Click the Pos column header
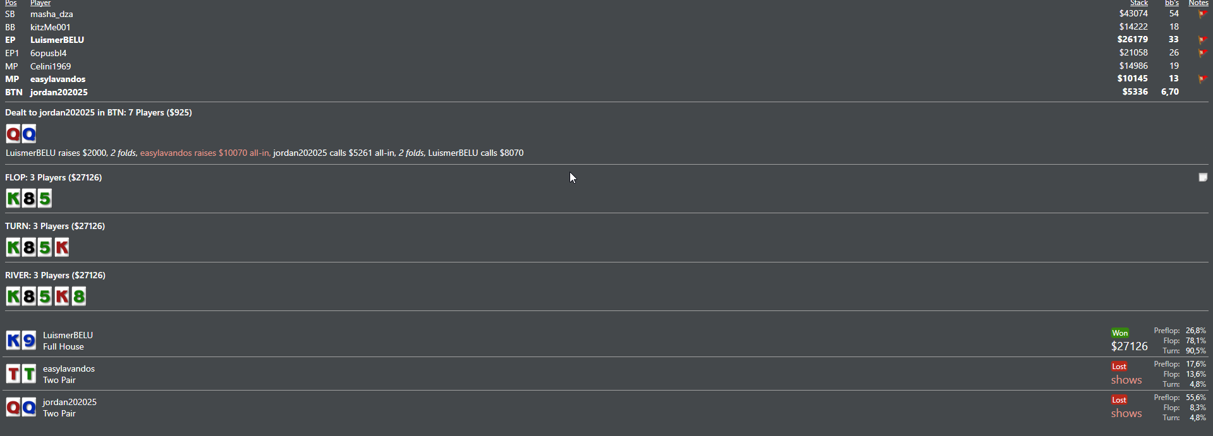 tap(11, 3)
